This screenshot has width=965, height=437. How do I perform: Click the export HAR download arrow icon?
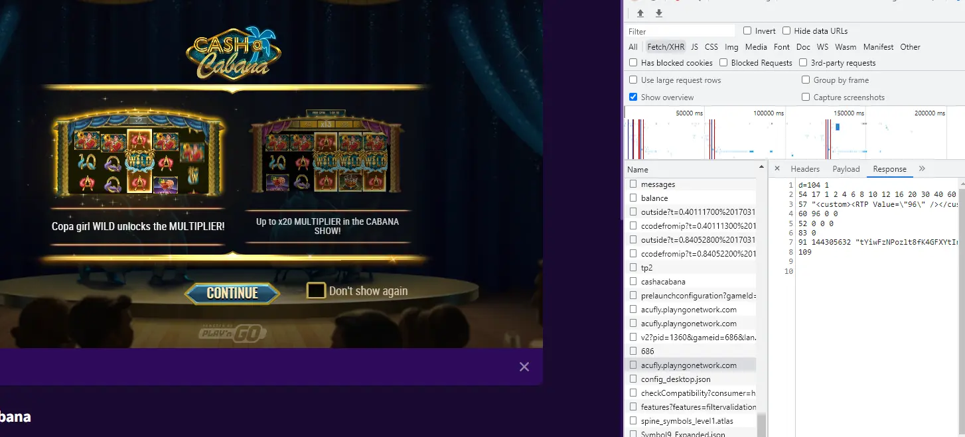659,13
